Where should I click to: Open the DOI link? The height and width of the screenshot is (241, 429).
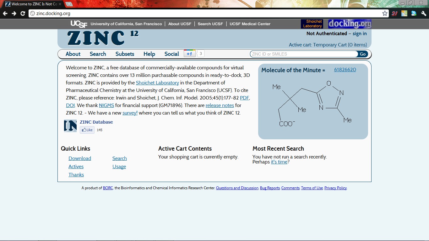(70, 105)
